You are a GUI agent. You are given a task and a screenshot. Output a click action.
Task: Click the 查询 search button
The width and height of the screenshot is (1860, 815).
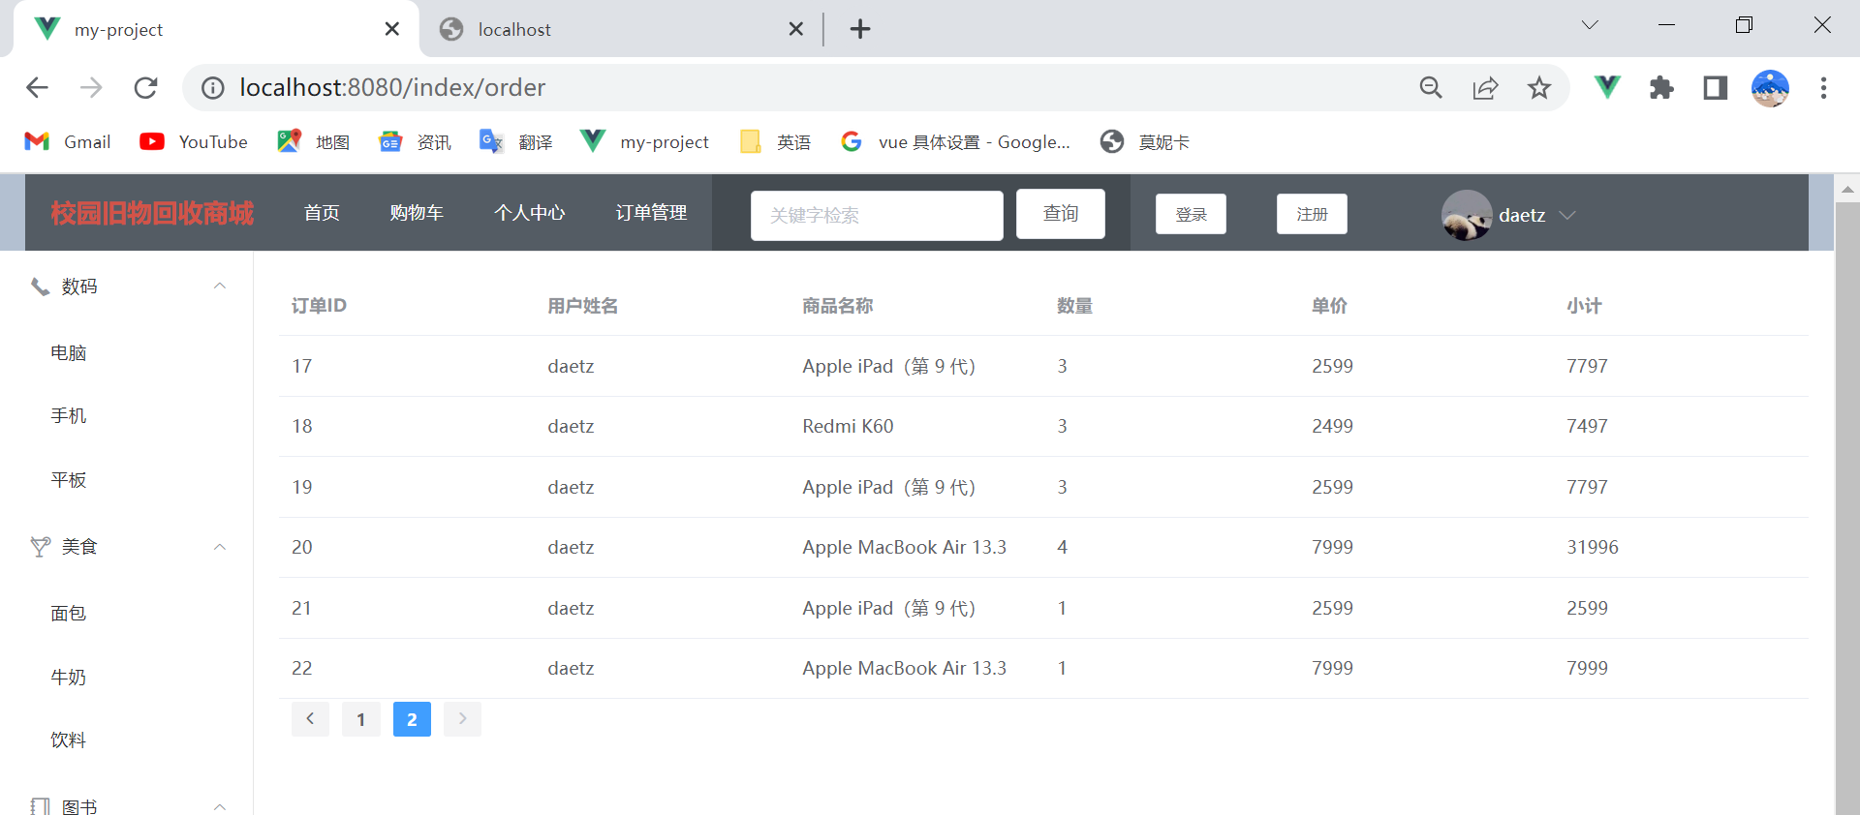click(1061, 214)
